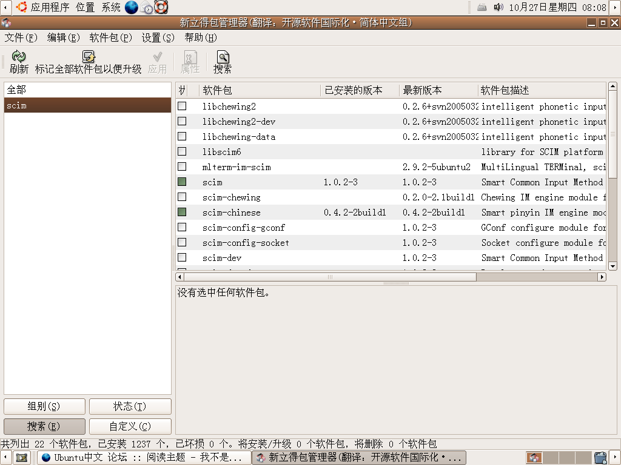Toggle the status box for mlterm-im-scim
621x465 pixels.
[182, 167]
